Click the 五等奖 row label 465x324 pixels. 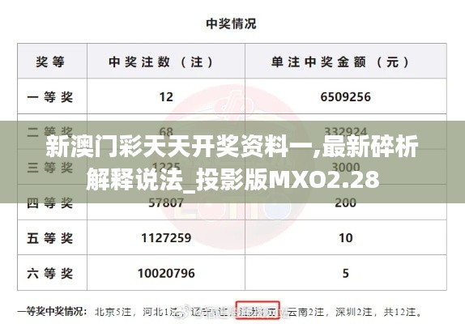(x=50, y=238)
